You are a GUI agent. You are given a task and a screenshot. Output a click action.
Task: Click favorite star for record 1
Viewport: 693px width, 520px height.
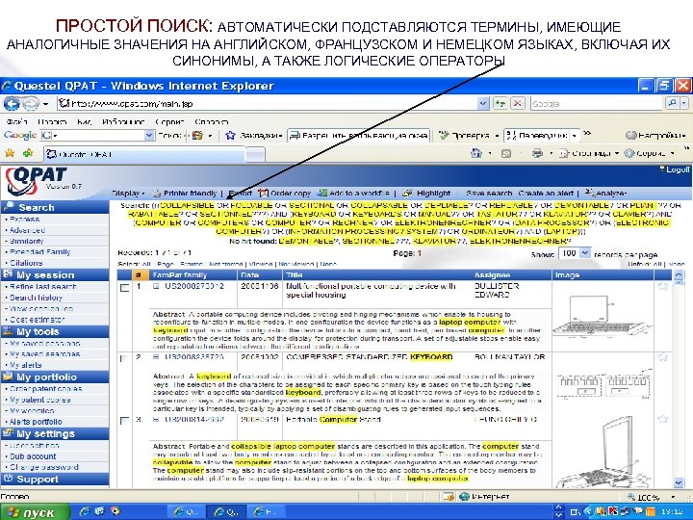(x=662, y=287)
